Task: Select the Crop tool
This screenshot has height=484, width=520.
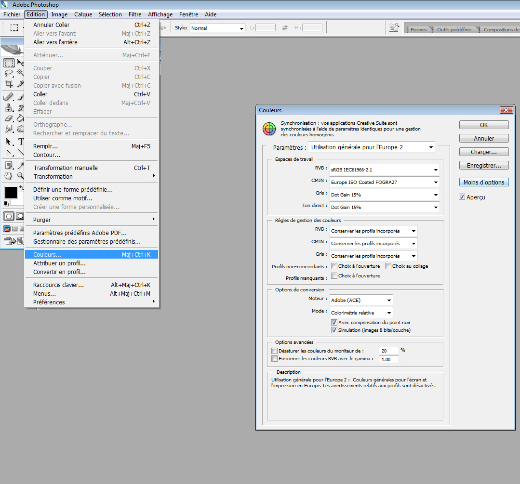Action: (9, 84)
